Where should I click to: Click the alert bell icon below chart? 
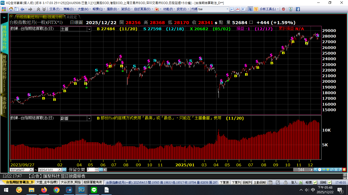click(344, 170)
